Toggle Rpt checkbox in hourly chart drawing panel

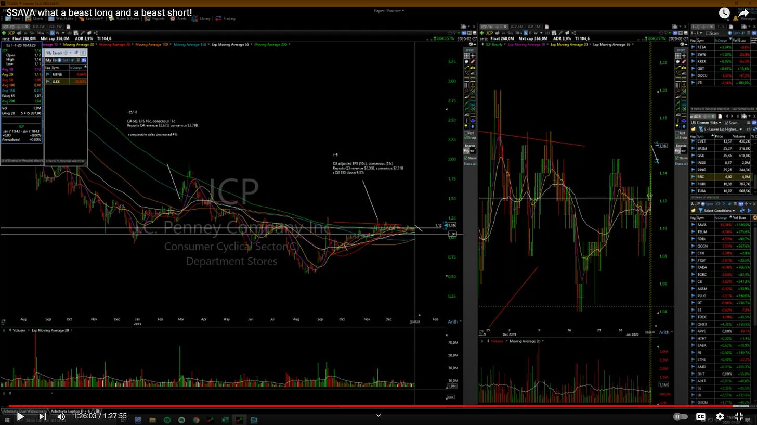pyautogui.click(x=677, y=133)
